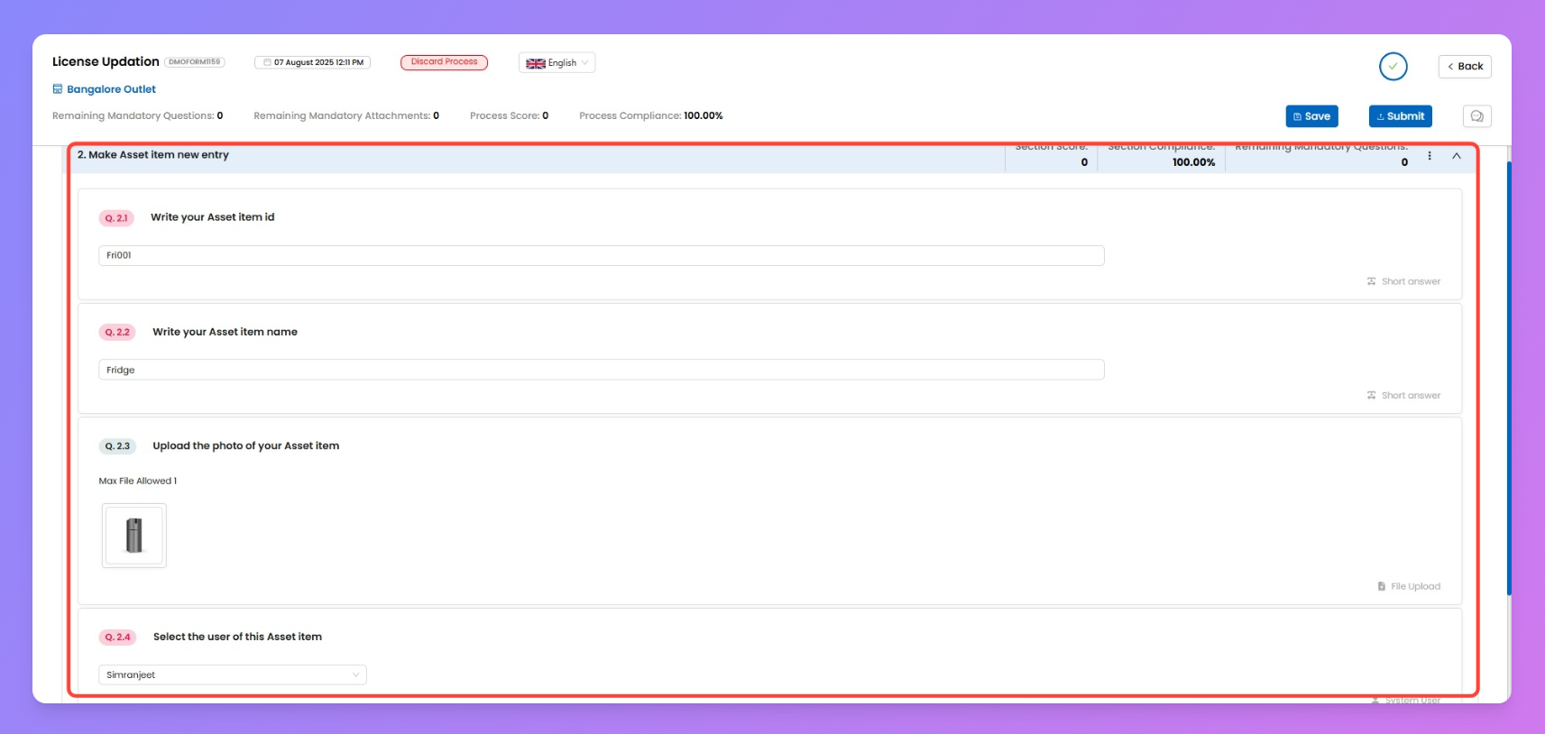Click the Short answer icon in Q. 2.1
The width and height of the screenshot is (1545, 734).
point(1371,281)
